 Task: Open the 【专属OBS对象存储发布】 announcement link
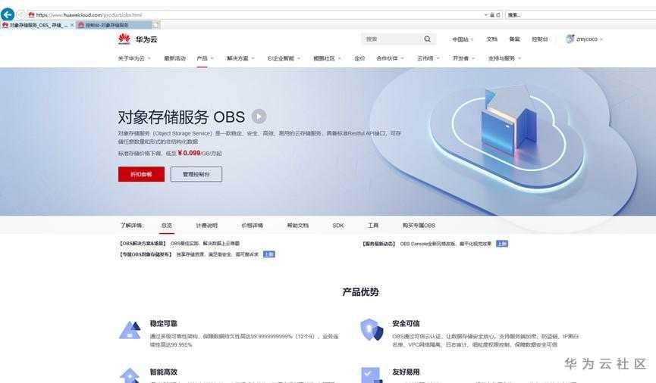coord(188,254)
